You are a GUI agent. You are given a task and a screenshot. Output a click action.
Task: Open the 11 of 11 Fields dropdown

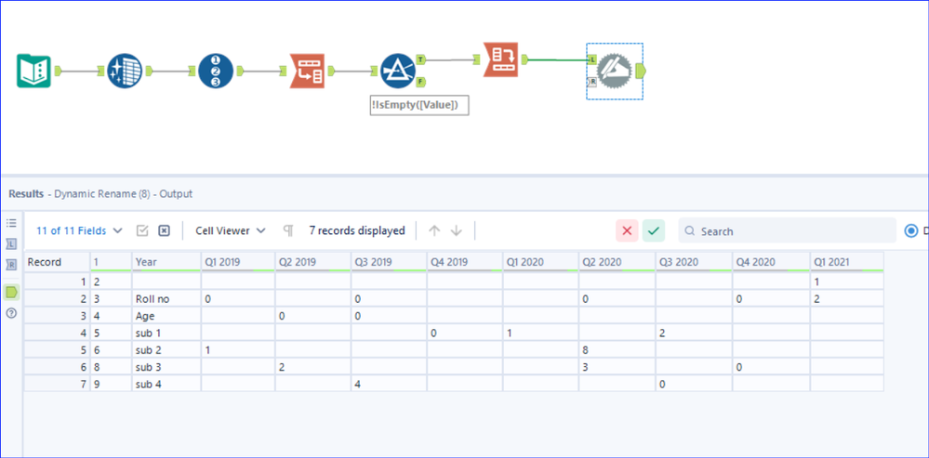coord(79,230)
